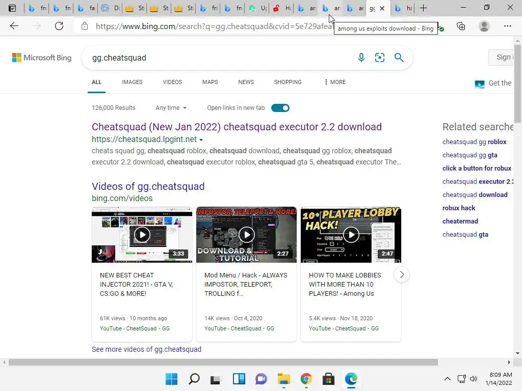Open related search cheatsquad gg gta
Image resolution: width=522 pixels, height=391 pixels.
pos(469,155)
